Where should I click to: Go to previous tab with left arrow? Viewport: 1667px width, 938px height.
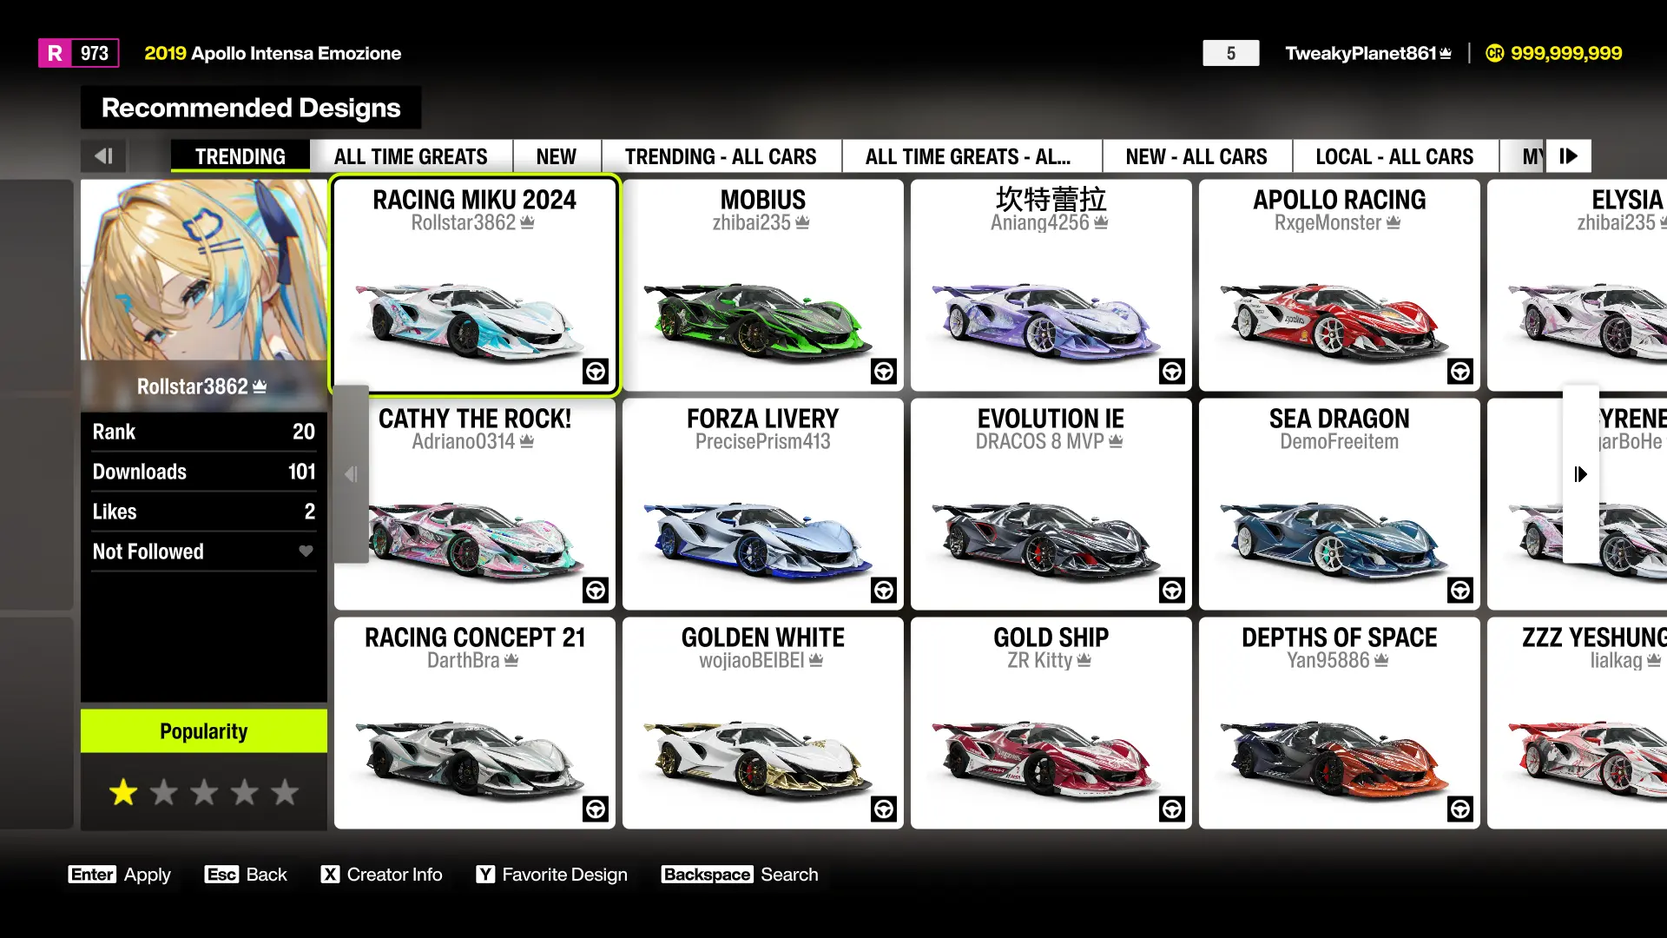pos(103,156)
